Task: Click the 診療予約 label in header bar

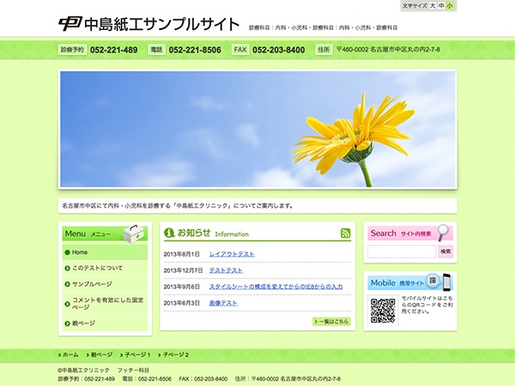Action: [72, 50]
